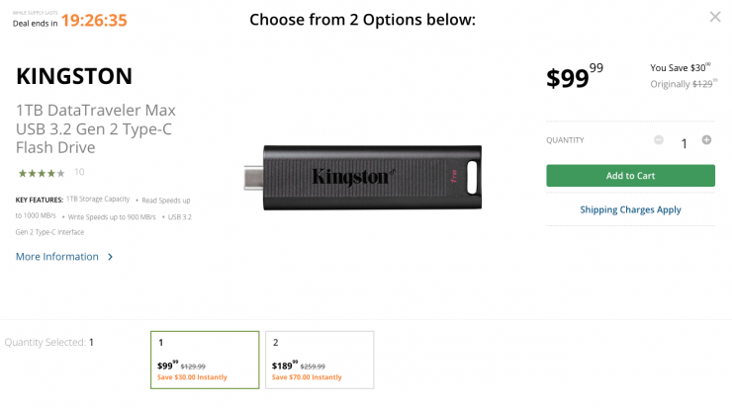Decrease quantity with the minus icon
The width and height of the screenshot is (732, 408).
[x=659, y=140]
